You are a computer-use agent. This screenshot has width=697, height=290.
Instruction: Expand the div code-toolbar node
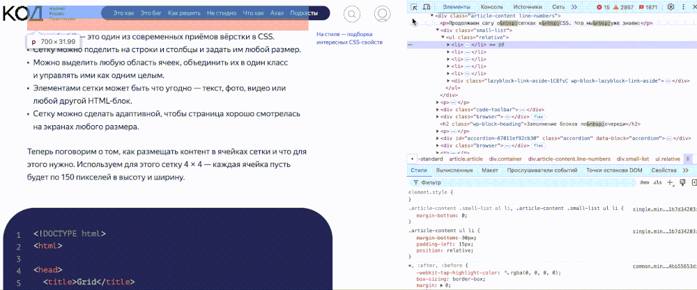[x=438, y=109]
